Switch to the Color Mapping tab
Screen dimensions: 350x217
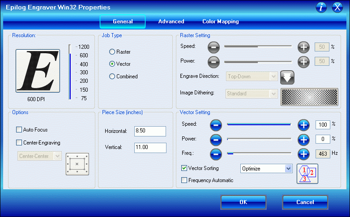[221, 21]
